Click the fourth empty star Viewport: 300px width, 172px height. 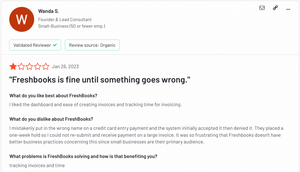pyautogui.click(x=38, y=67)
